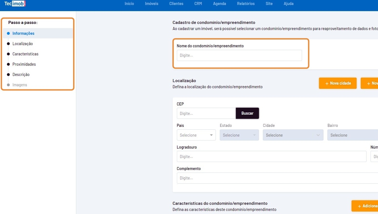Screen dimensions: 378x214
Task: Expand the País dropdown
Action: [x=196, y=135]
